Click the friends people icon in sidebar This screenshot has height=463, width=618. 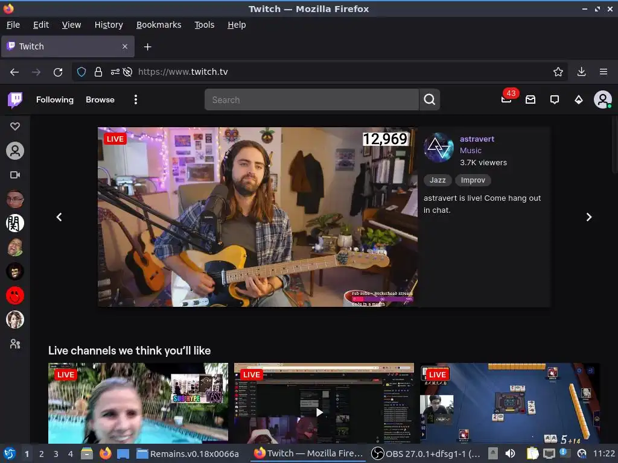pos(15,344)
